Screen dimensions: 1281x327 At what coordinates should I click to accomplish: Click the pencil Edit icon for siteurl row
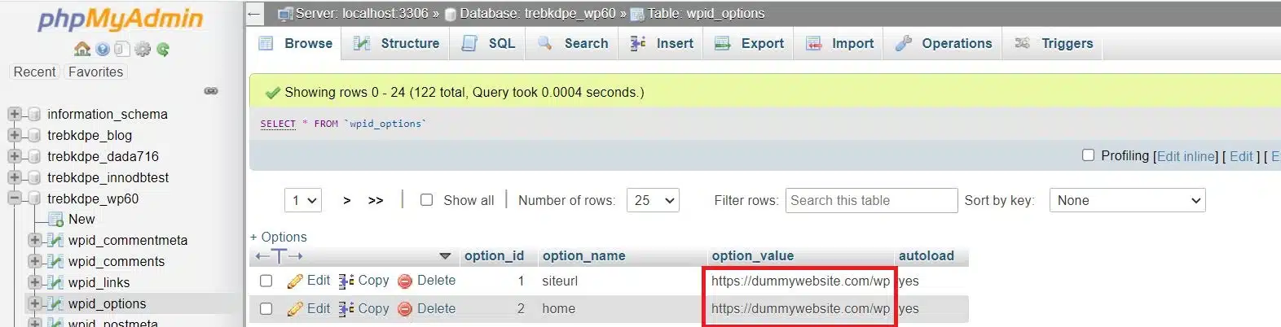click(x=295, y=281)
